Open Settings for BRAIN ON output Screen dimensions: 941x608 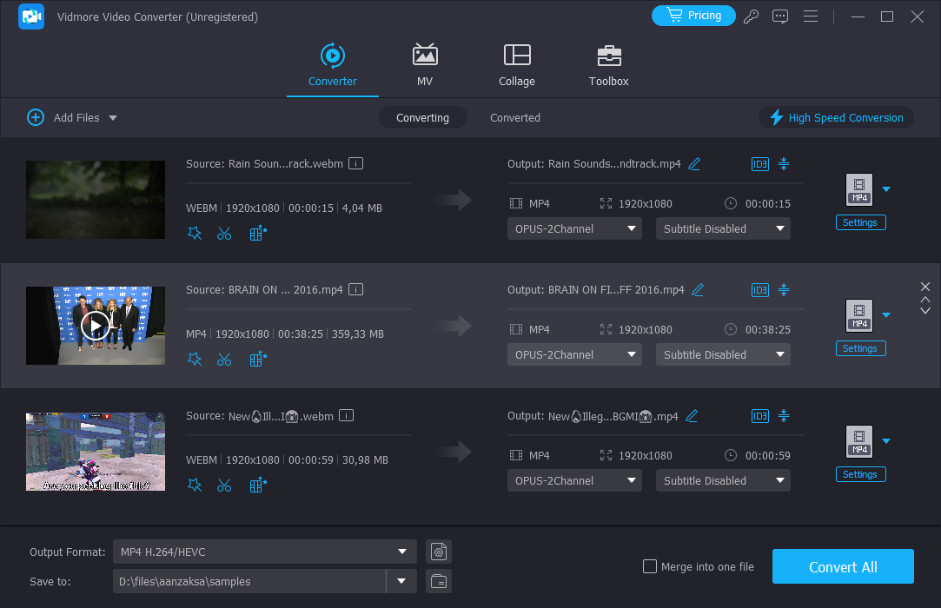point(860,348)
